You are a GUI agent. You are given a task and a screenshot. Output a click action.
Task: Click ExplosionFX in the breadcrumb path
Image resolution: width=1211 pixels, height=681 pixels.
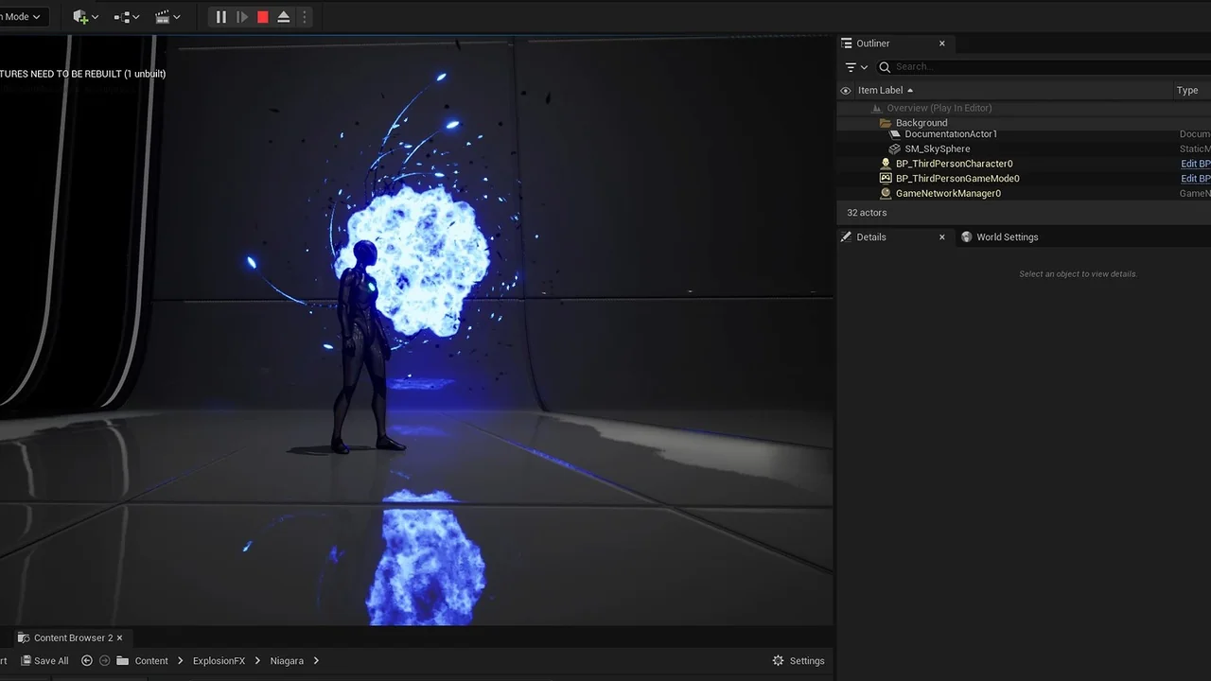[219, 661]
